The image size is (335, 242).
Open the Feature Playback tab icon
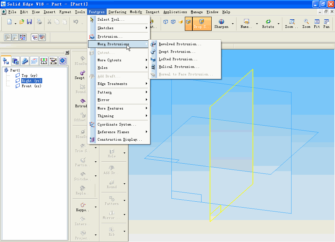53,61
